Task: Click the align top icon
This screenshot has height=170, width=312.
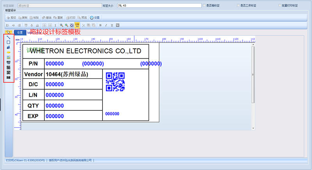Action: 26,25
